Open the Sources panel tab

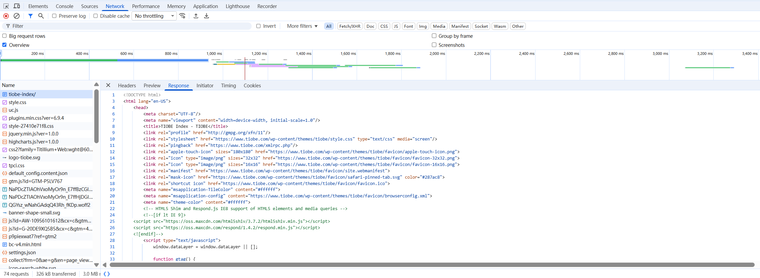[x=90, y=6]
